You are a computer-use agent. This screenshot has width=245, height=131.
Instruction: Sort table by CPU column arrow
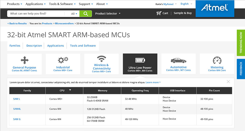click(x=70, y=90)
